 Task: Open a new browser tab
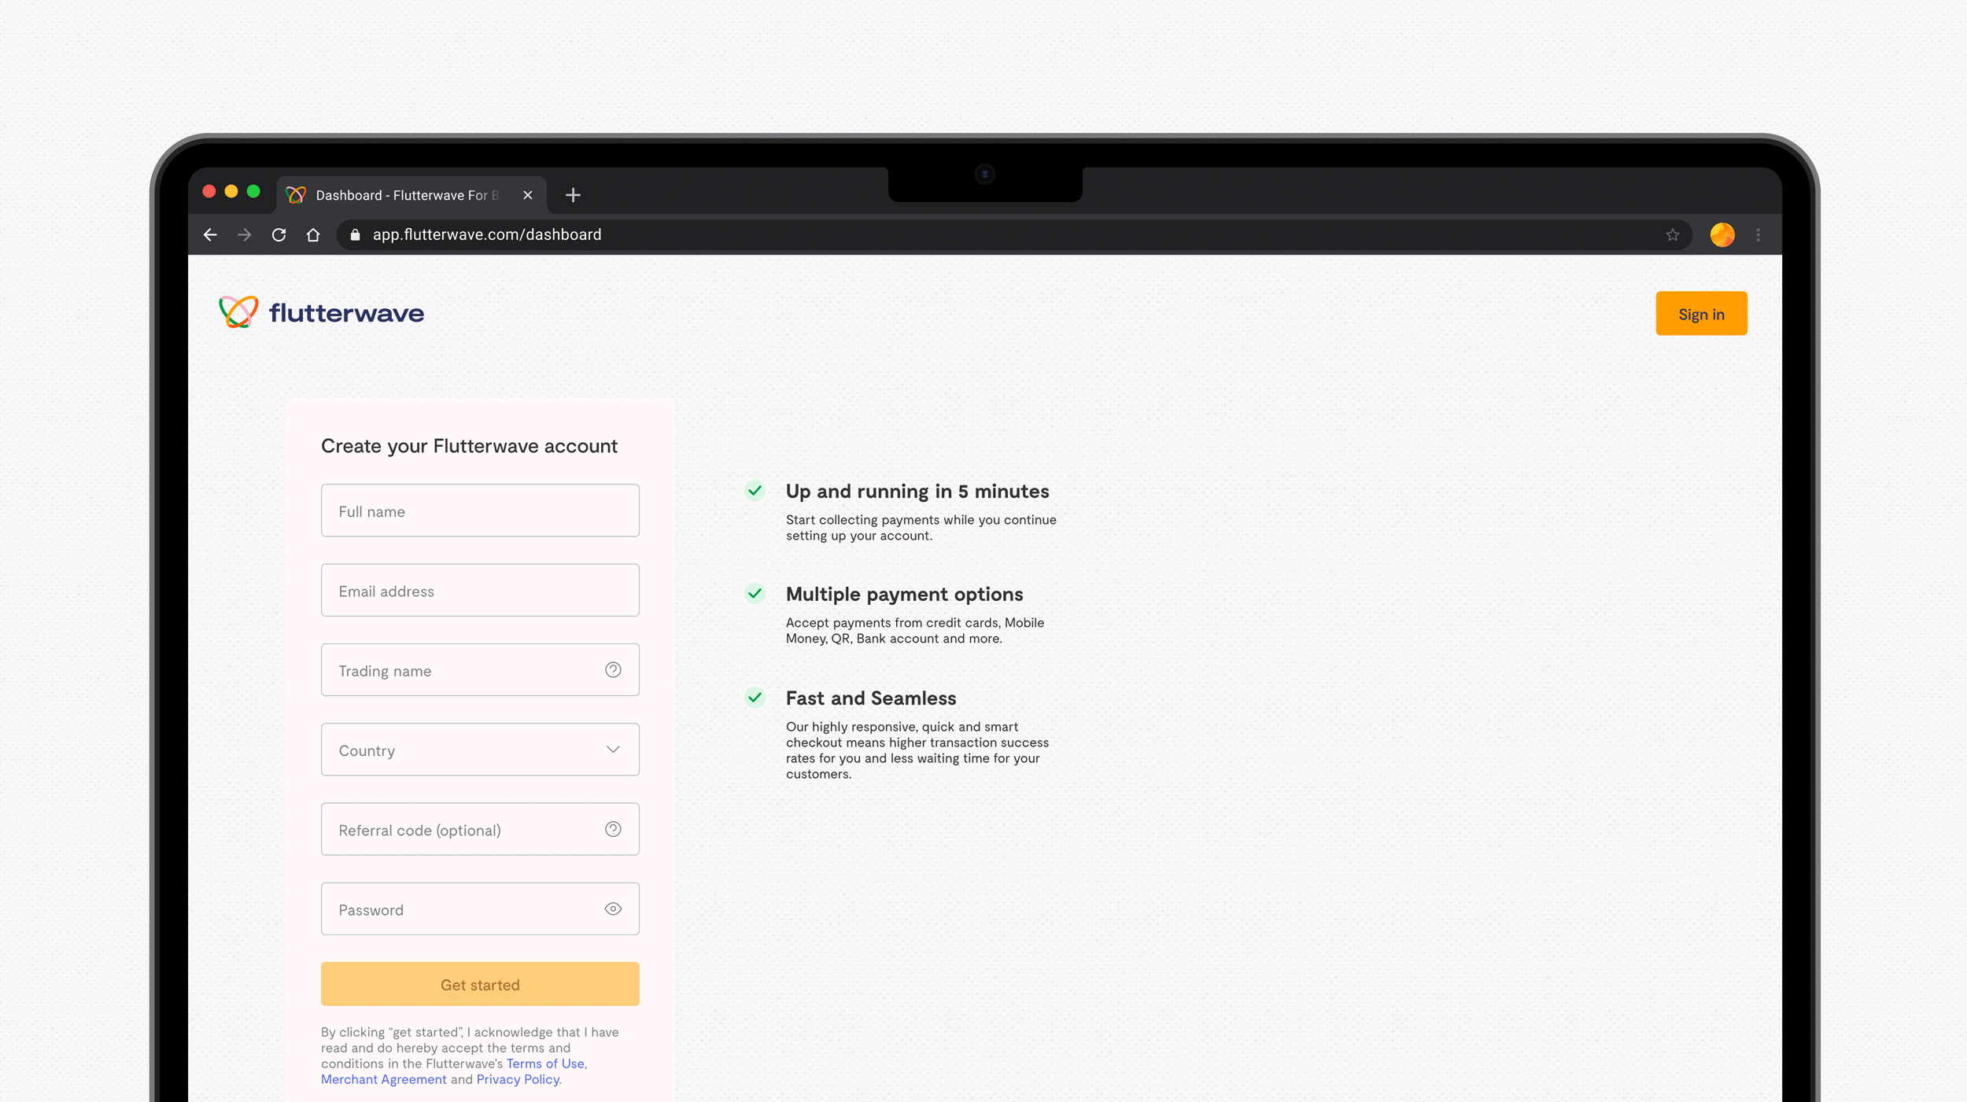[x=573, y=195]
